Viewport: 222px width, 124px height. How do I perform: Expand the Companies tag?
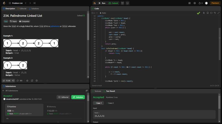pyautogui.click(x=24, y=21)
